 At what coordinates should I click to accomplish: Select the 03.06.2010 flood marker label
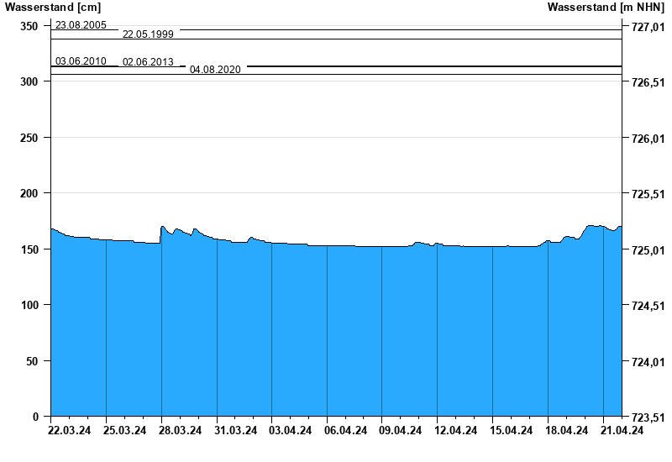tap(81, 61)
